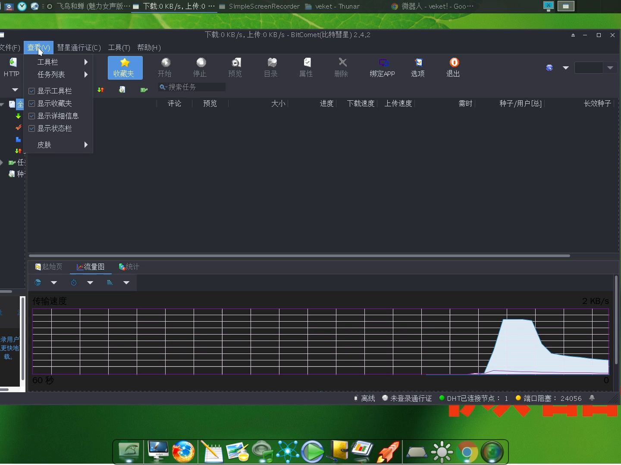
Task: Toggle the 显示工具栏 checkbox
Action: [x=31, y=91]
